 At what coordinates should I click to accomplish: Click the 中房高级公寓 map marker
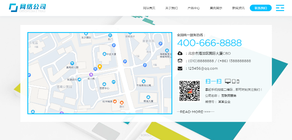(144, 81)
